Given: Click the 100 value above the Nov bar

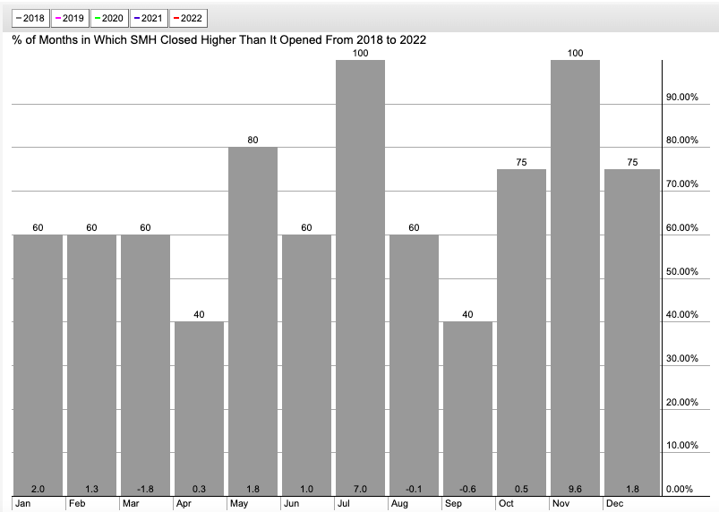Looking at the screenshot, I should pos(575,53).
